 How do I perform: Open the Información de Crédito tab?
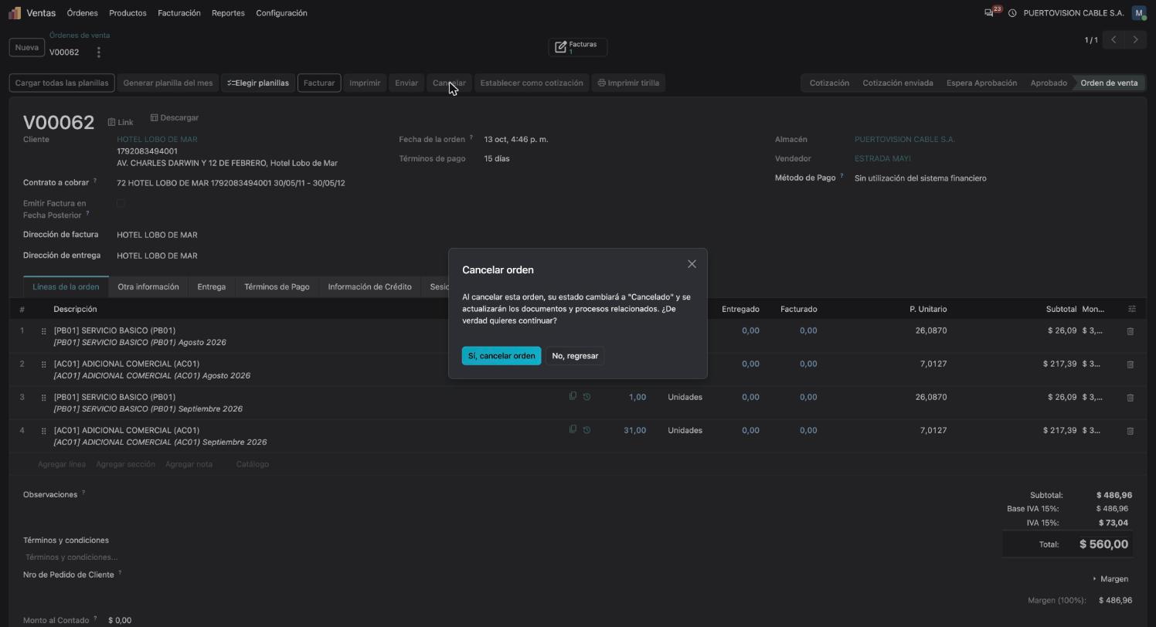coord(369,287)
